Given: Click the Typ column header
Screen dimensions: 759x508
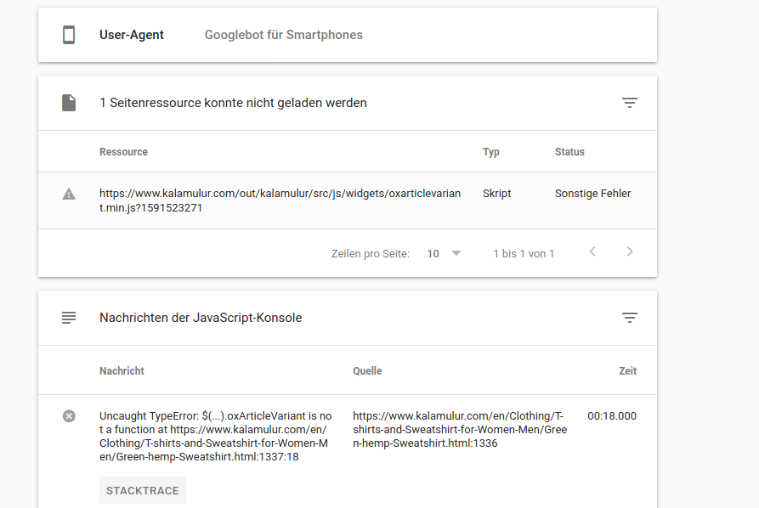Looking at the screenshot, I should tap(491, 152).
